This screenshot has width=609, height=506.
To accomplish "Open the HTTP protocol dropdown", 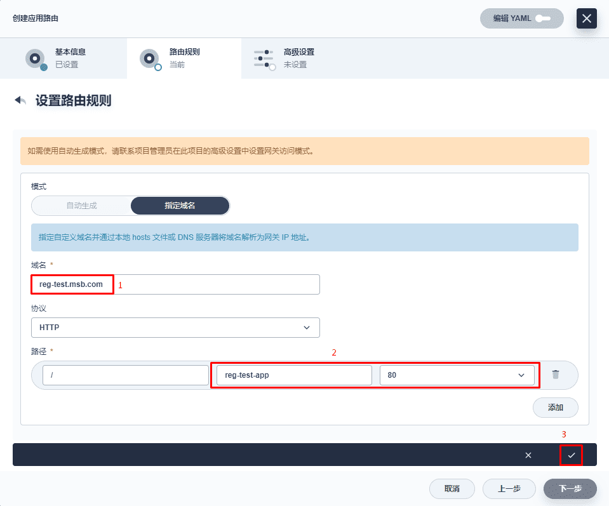I will tap(175, 328).
